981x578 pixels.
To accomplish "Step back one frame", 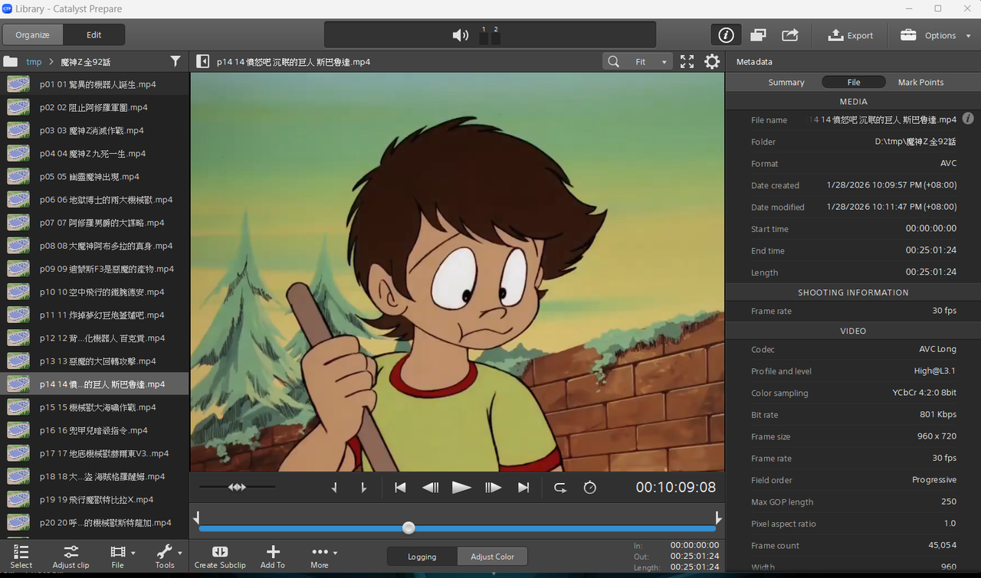I will 431,488.
